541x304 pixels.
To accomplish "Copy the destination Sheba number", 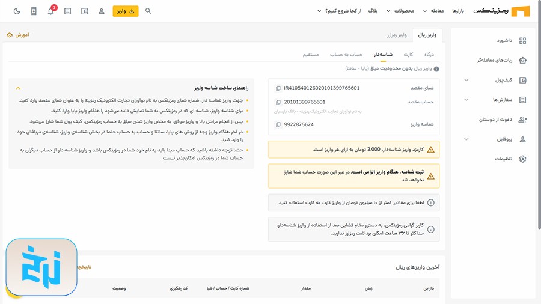I will pyautogui.click(x=278, y=88).
